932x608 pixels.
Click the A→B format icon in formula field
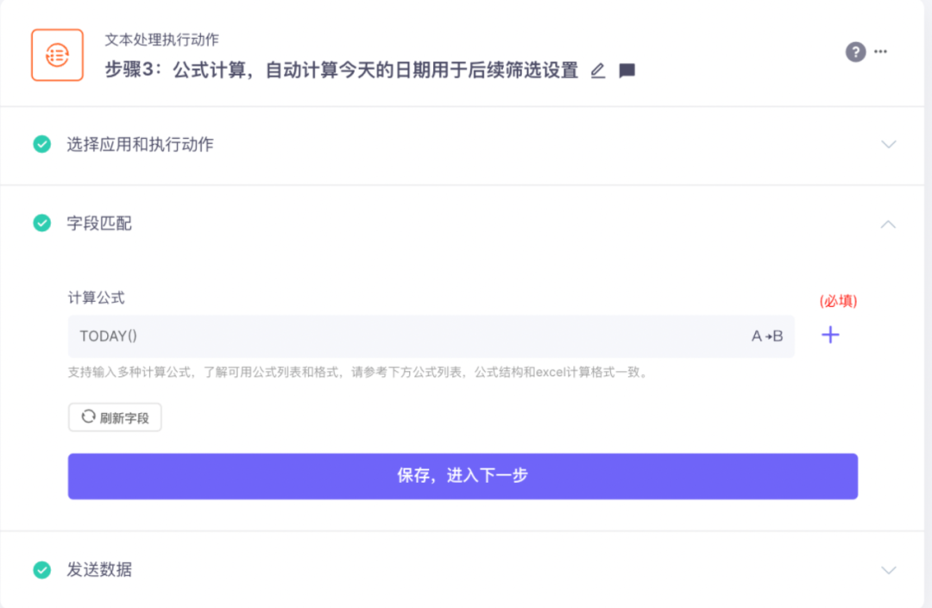click(x=767, y=336)
